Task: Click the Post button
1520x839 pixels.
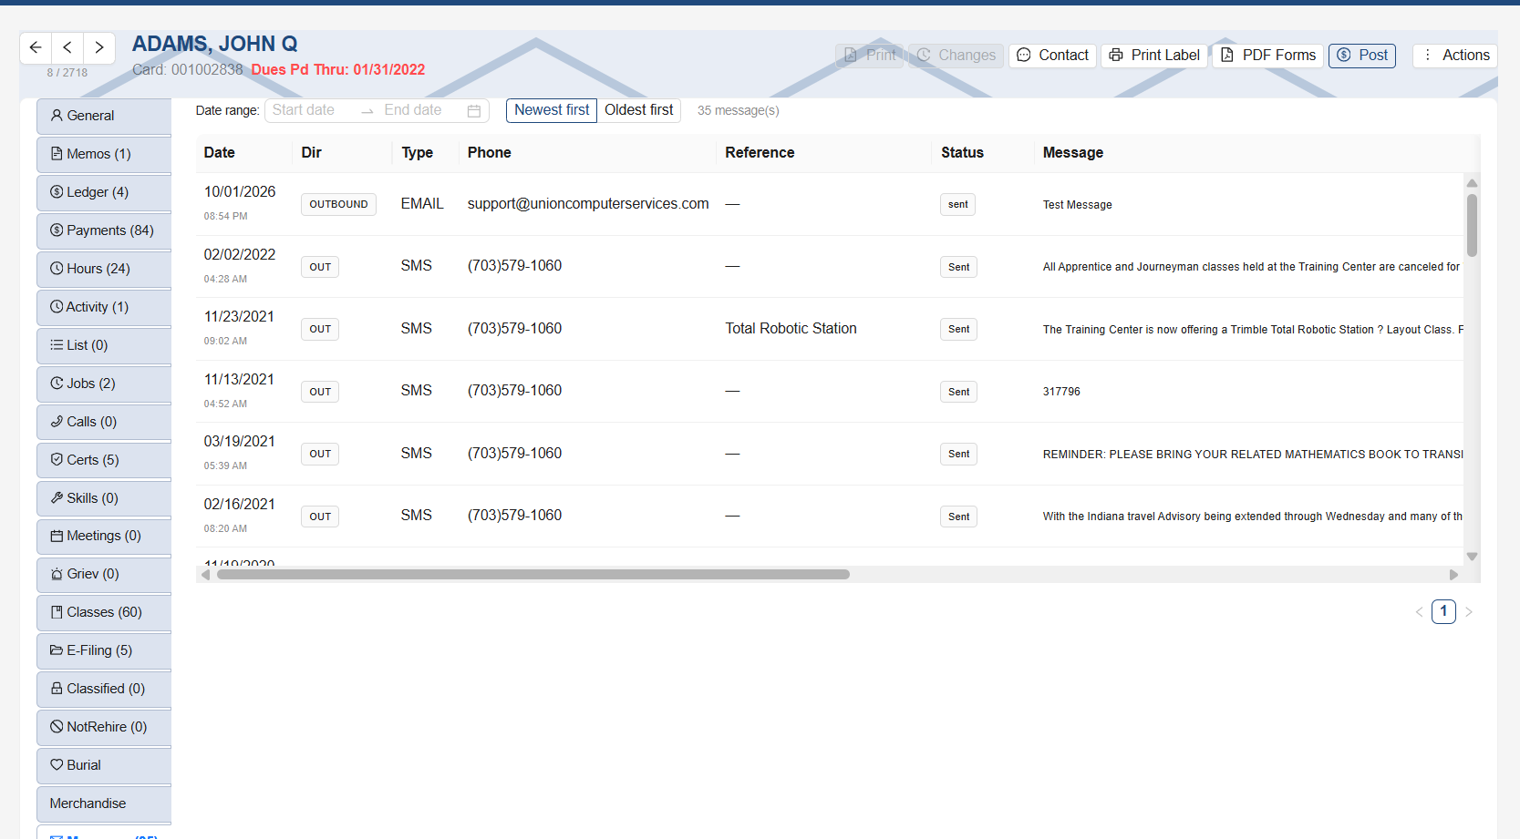Action: (x=1362, y=56)
